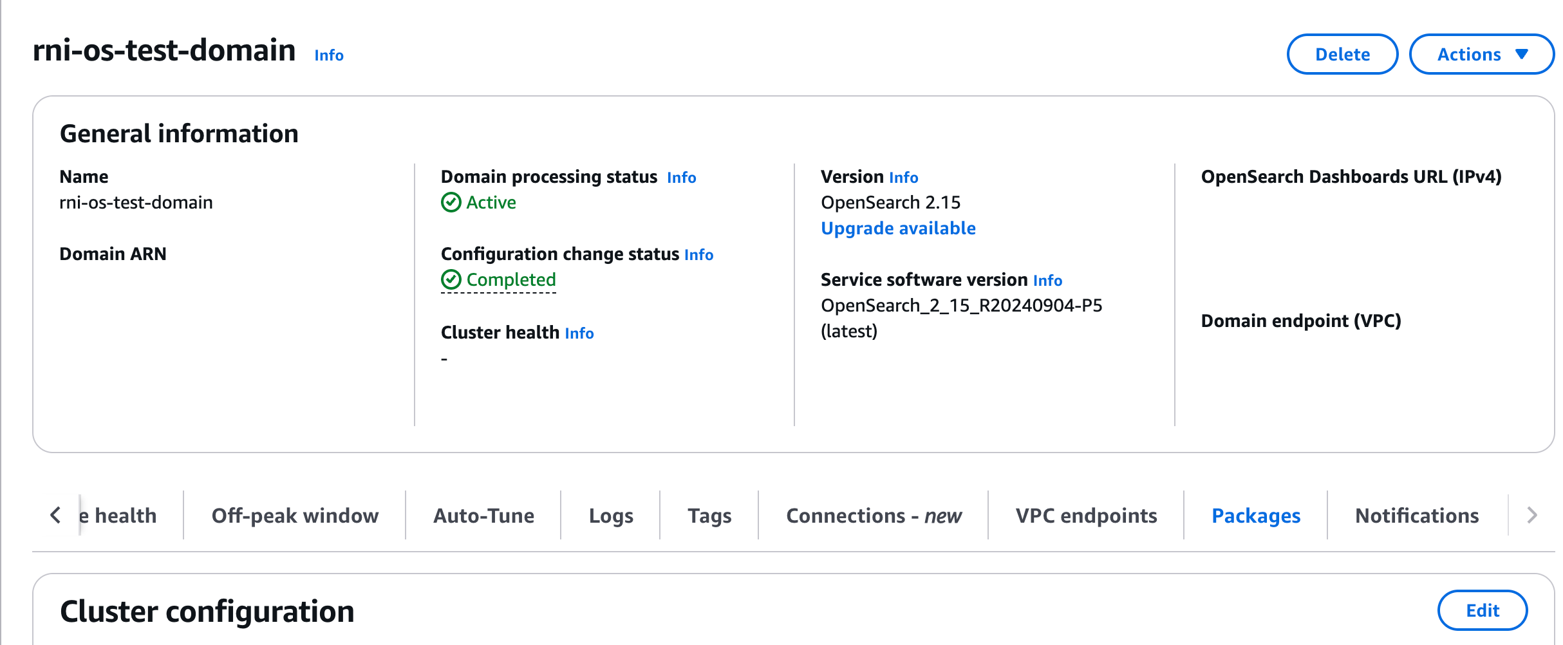Go to the VPC endpoints tab

[1086, 515]
